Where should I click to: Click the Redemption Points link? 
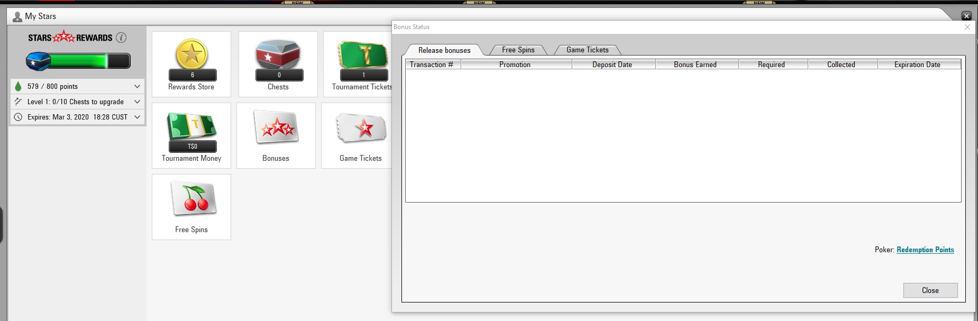925,250
